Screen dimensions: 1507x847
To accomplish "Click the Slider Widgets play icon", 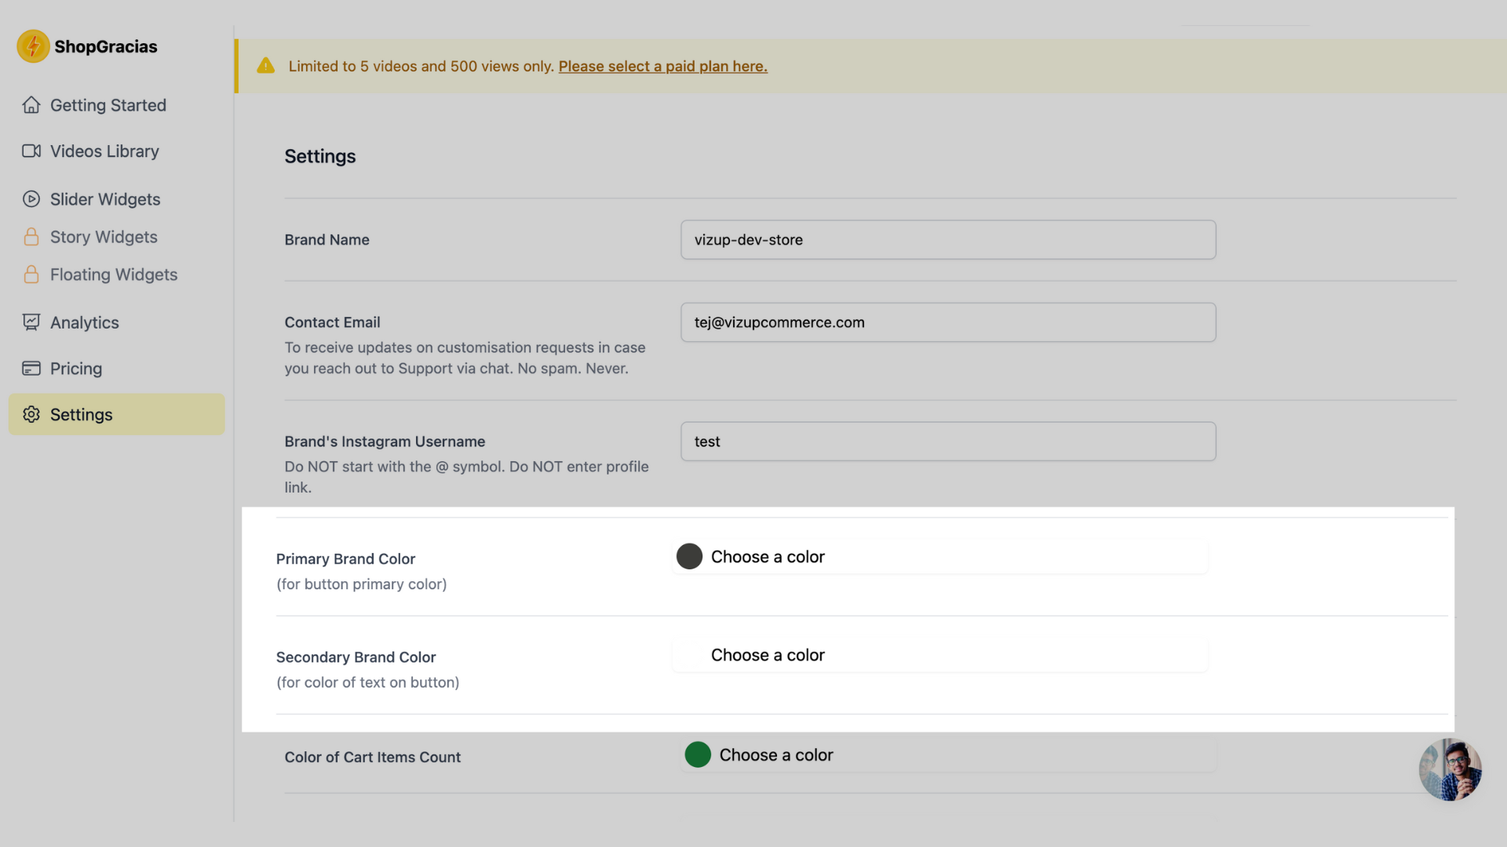I will click(x=31, y=198).
